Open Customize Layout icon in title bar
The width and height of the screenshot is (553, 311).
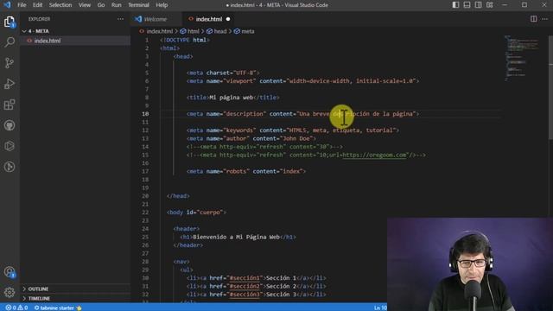(490, 5)
